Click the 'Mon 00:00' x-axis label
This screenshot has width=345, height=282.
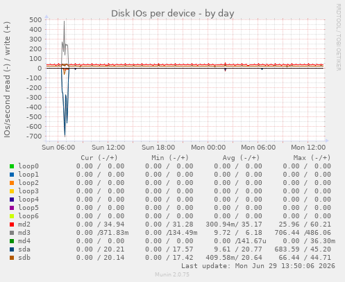[208, 148]
